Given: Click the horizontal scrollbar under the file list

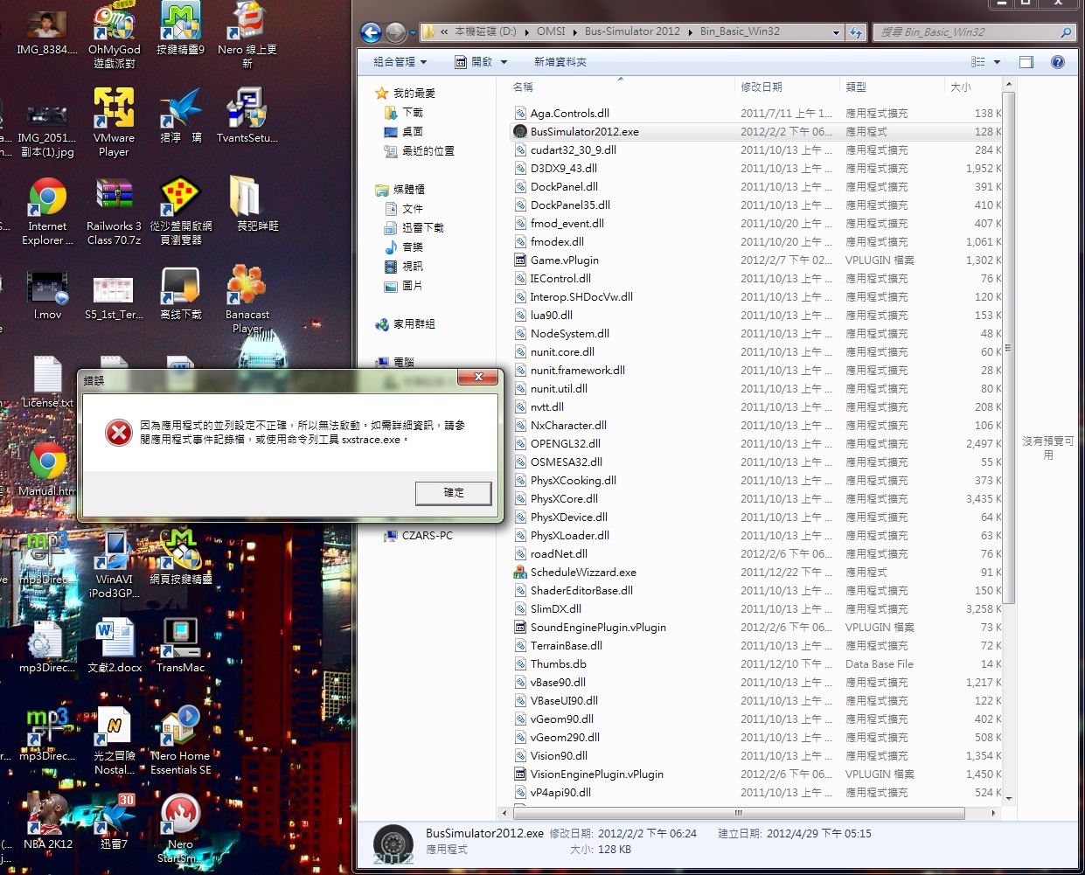Looking at the screenshot, I should click(737, 813).
